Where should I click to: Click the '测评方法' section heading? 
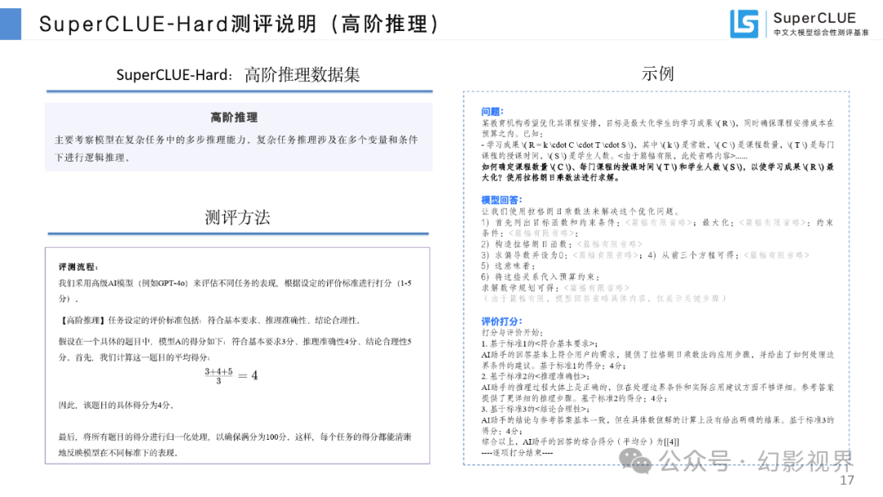[238, 217]
